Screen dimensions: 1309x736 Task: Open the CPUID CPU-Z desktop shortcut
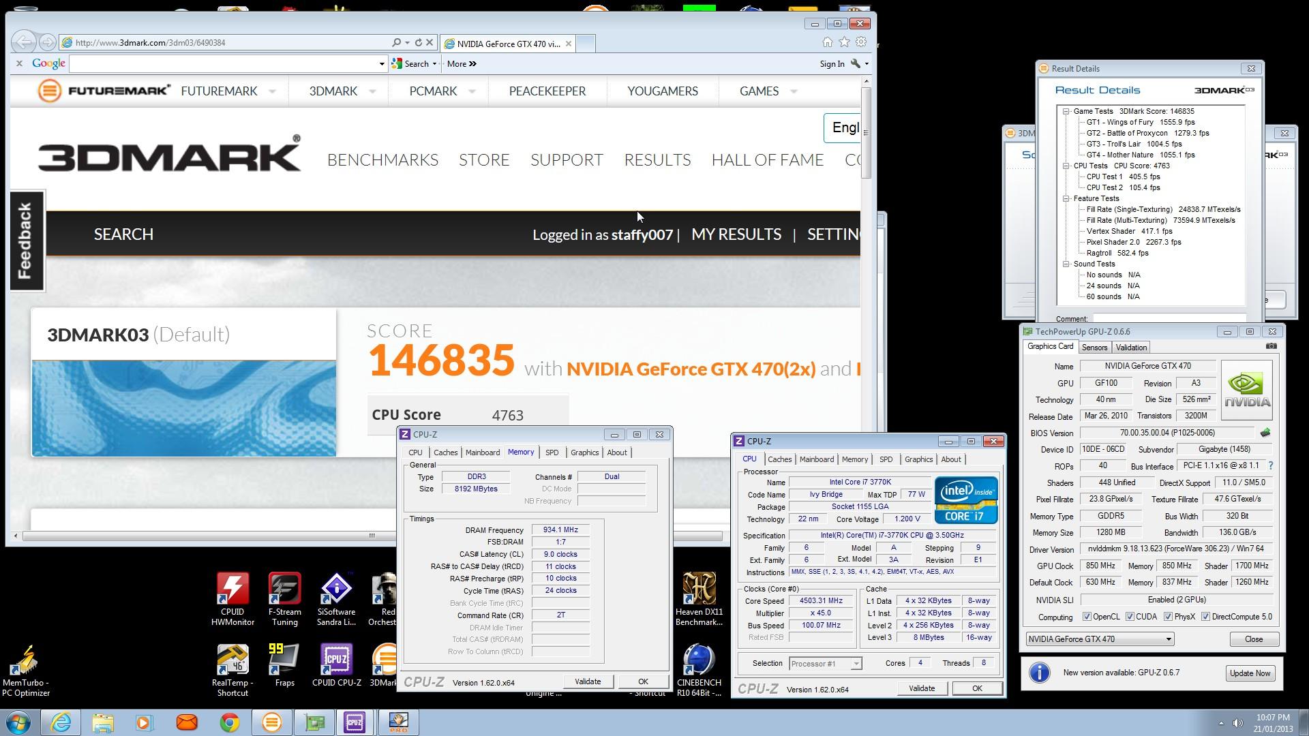click(336, 665)
